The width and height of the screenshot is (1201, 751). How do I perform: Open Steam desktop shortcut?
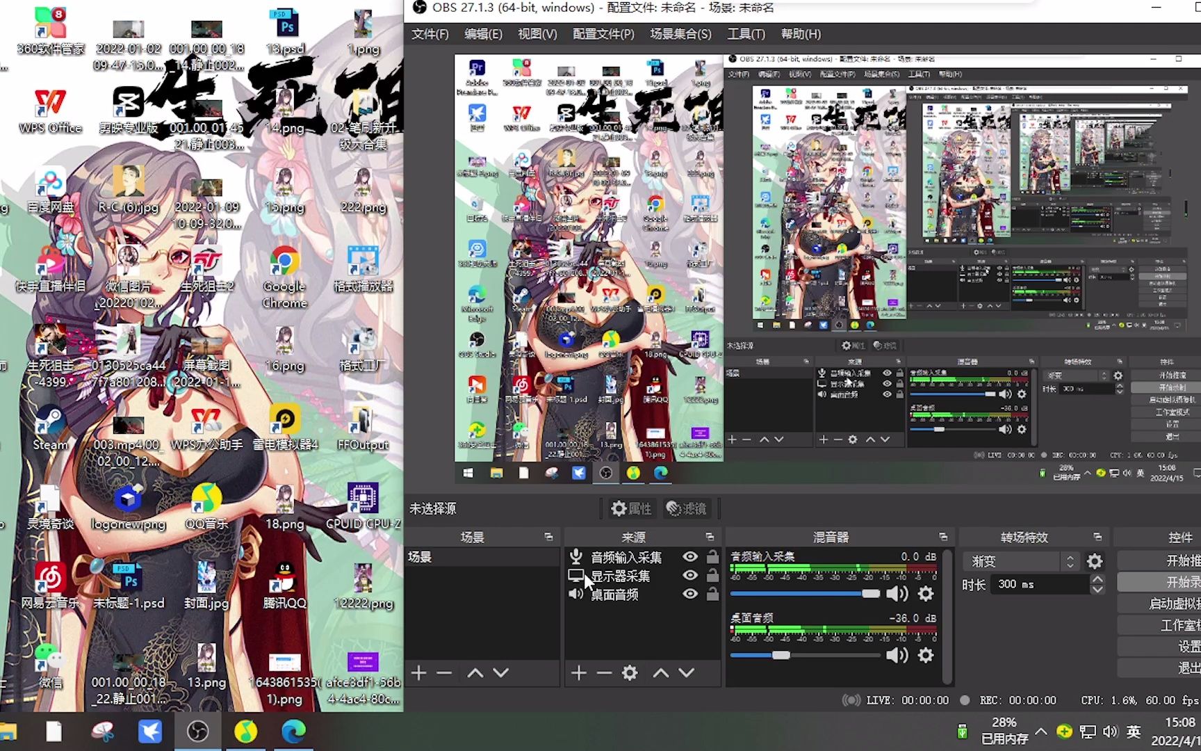click(x=50, y=428)
